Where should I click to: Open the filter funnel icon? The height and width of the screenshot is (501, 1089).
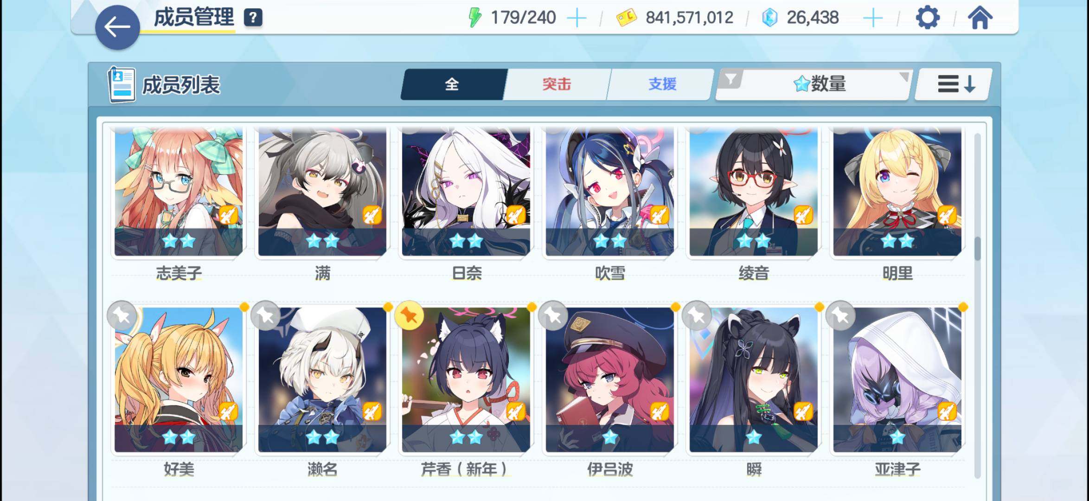click(x=731, y=79)
